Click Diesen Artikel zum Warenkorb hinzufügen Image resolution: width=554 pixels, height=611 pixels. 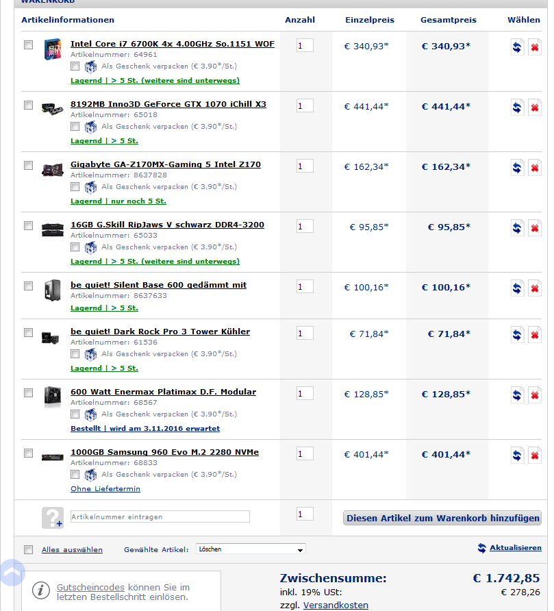442,518
